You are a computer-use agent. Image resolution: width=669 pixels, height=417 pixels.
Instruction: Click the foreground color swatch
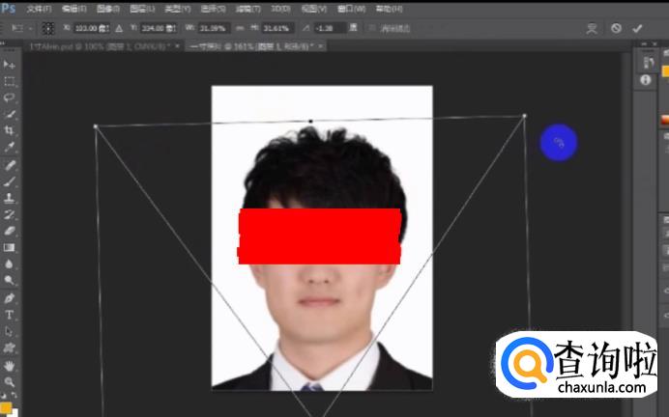[5, 406]
